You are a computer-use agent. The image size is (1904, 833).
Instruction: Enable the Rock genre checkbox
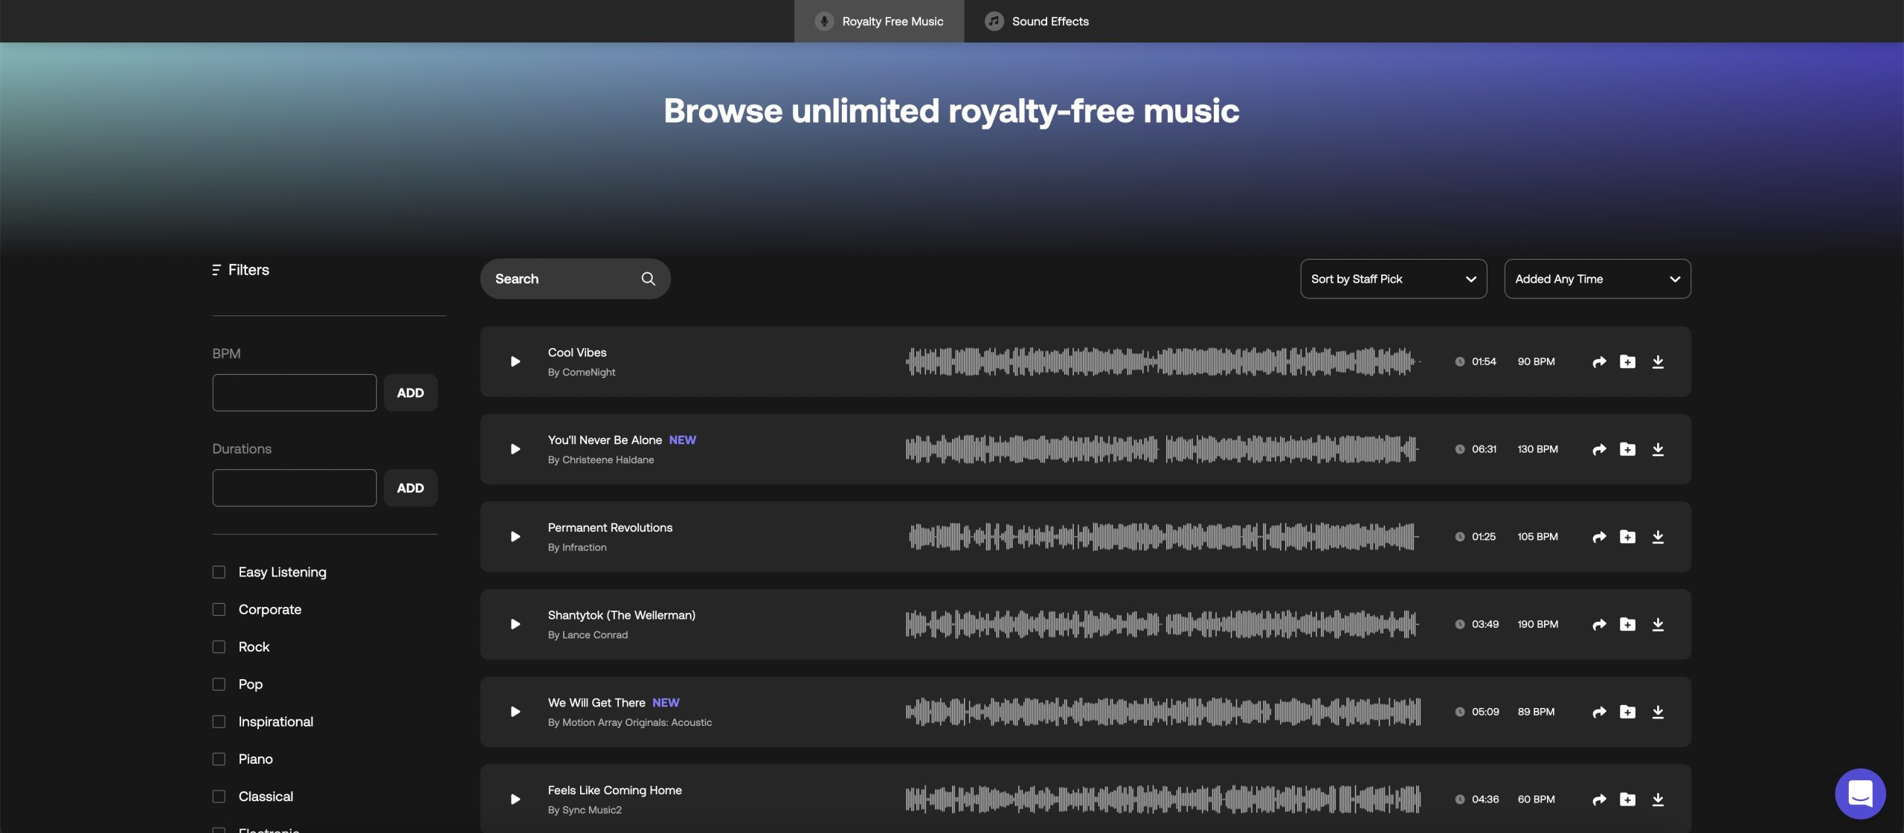(219, 647)
